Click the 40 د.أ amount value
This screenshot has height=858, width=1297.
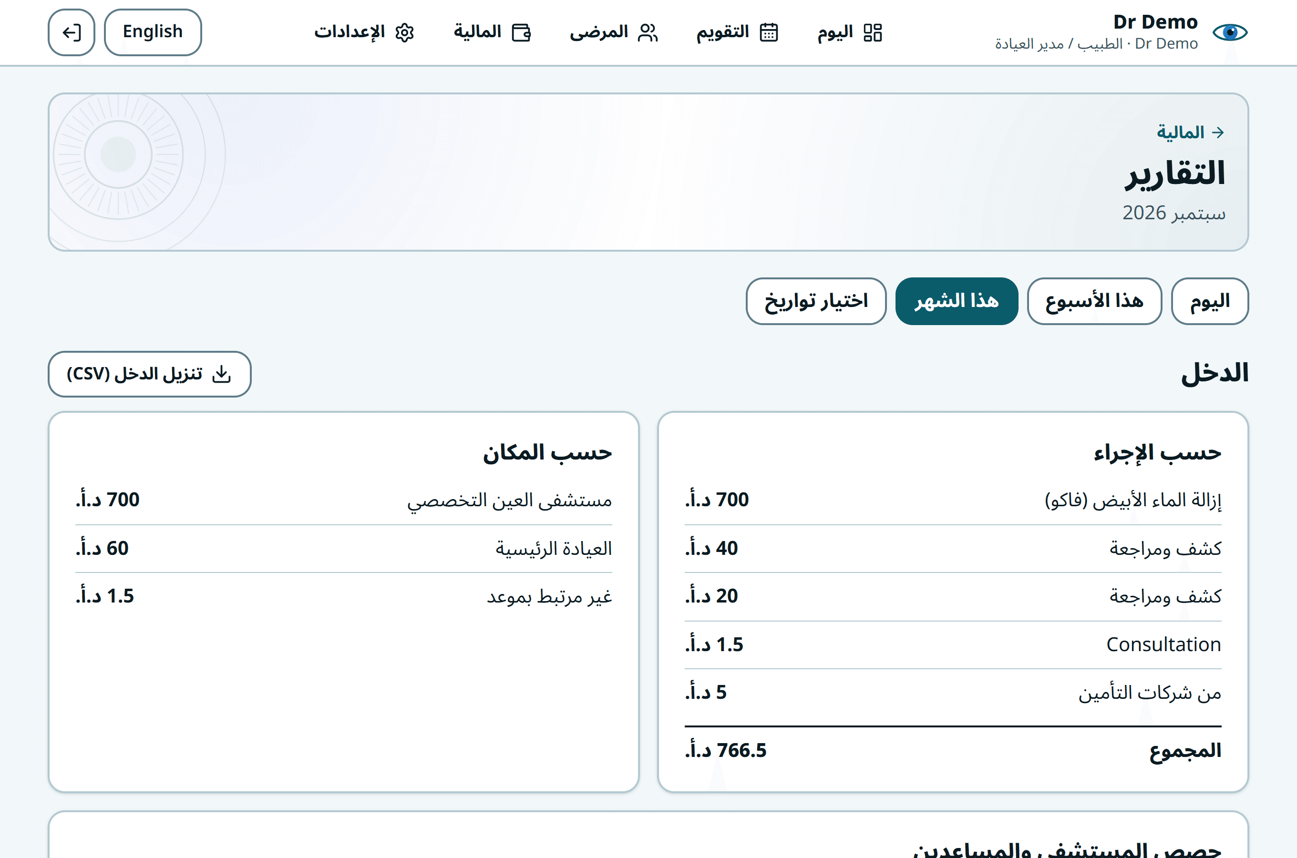[711, 548]
